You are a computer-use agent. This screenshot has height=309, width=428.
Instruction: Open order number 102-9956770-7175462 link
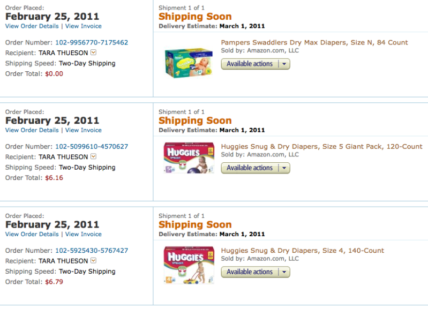pyautogui.click(x=92, y=43)
